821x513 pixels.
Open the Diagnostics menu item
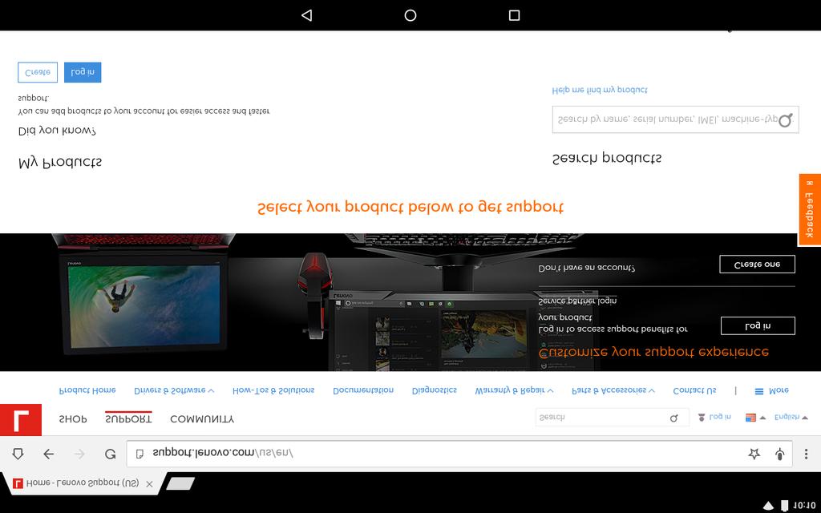(x=434, y=390)
